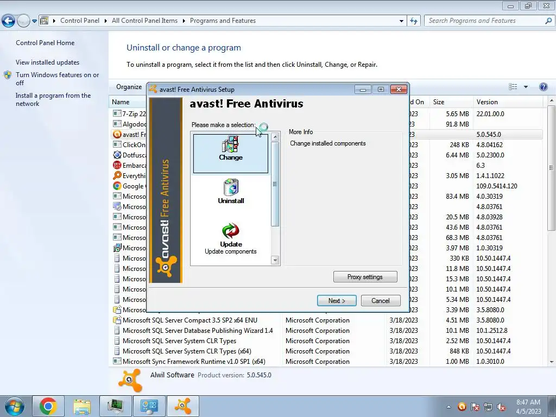Open the Action Center flag icon
Viewport: 556px width, 417px height.
[475, 407]
